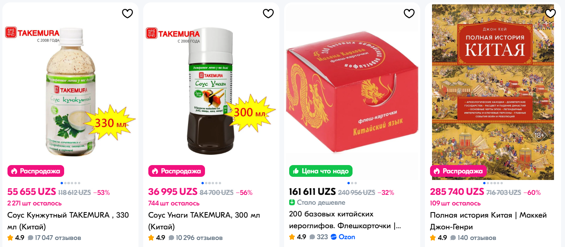
Task: Open Соус Кунжутный TAKEMURA product title
Action: [x=68, y=221]
